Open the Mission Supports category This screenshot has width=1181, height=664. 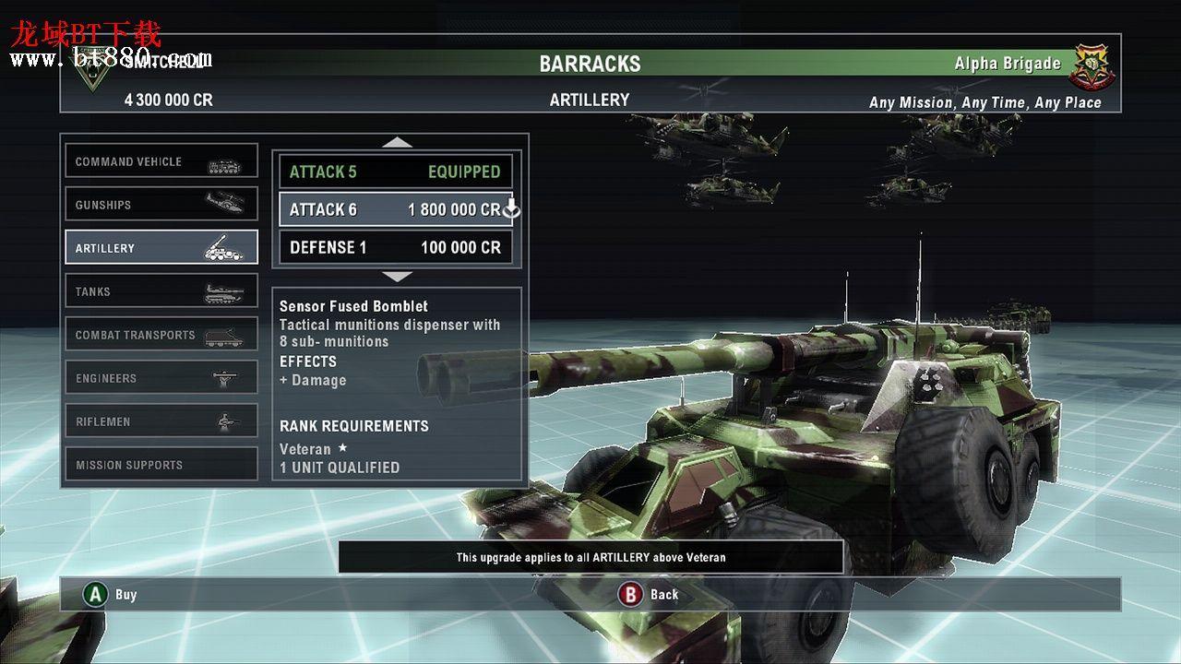pos(161,464)
